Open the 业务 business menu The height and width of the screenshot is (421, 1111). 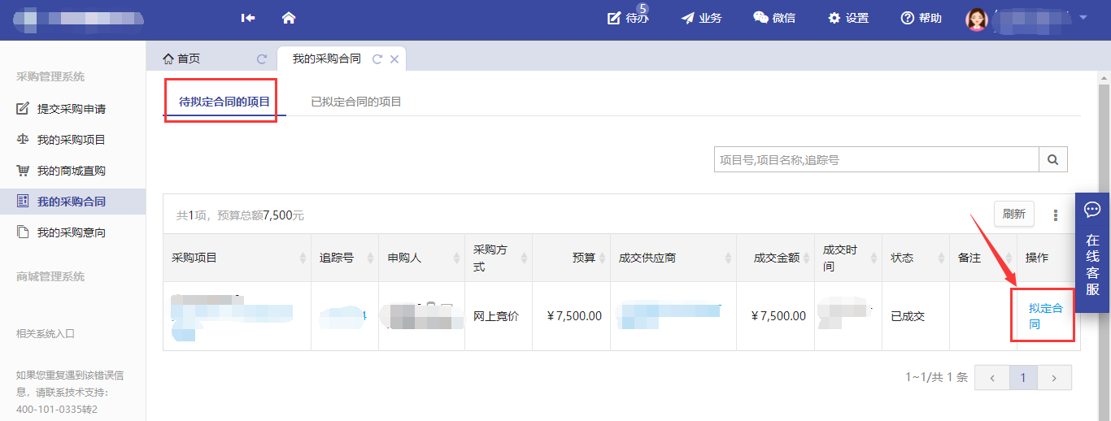point(701,18)
